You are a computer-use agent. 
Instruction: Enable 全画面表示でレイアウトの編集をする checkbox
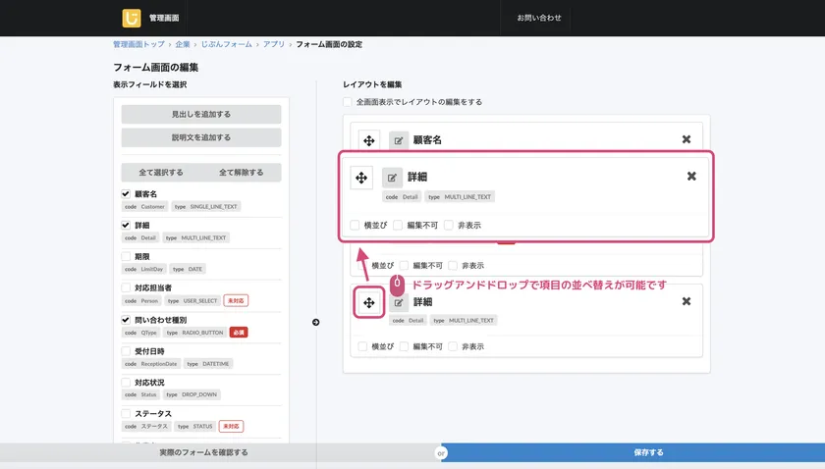348,102
